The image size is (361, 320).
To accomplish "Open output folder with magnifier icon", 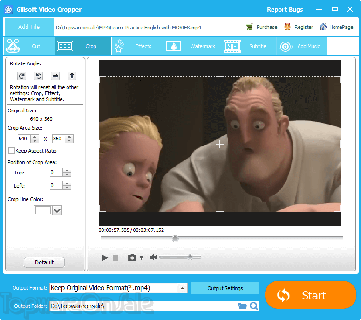I will (254, 306).
